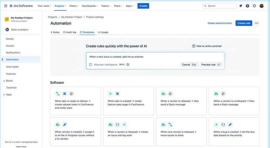Click pencil icon in version is created card
The width and height of the screenshot is (270, 148).
[64, 125]
